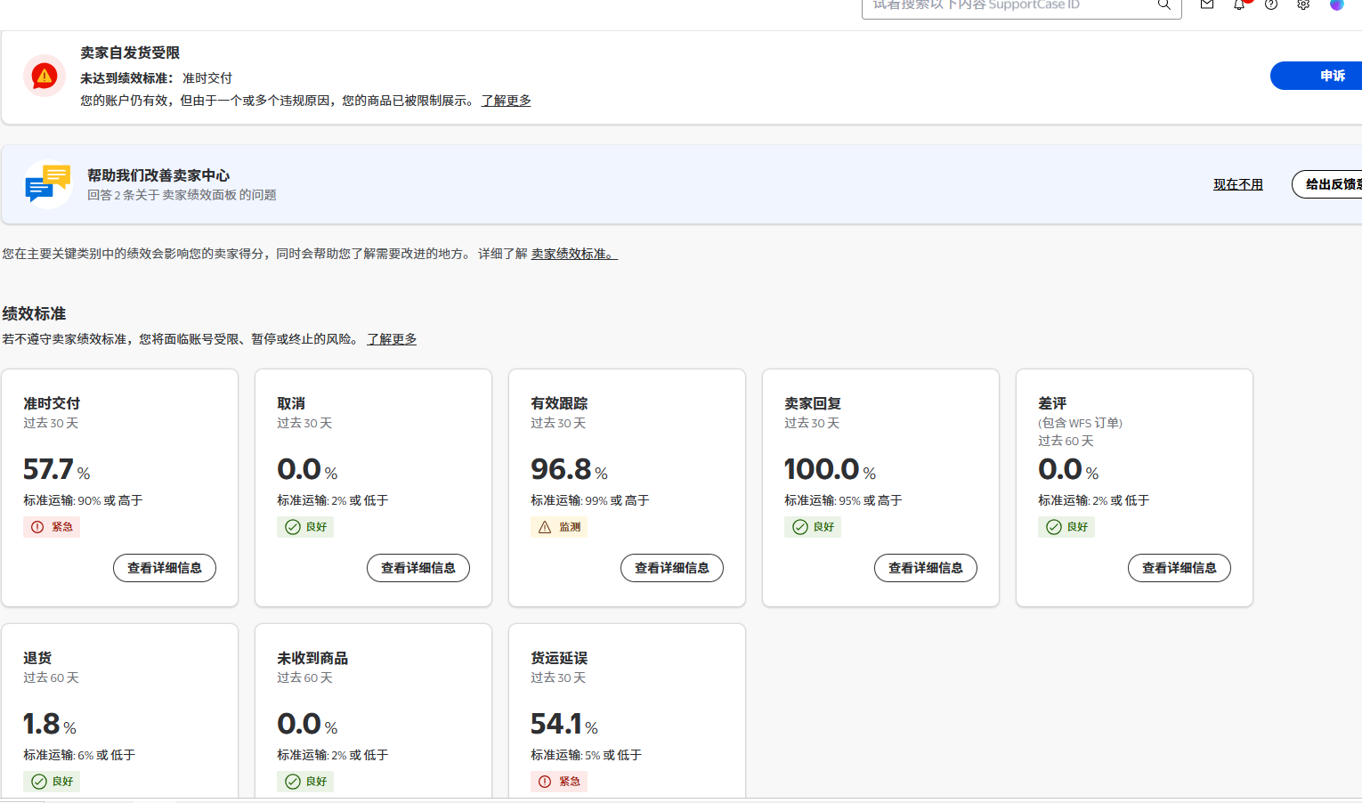Select the 54.1% value on 货运延误

point(564,724)
